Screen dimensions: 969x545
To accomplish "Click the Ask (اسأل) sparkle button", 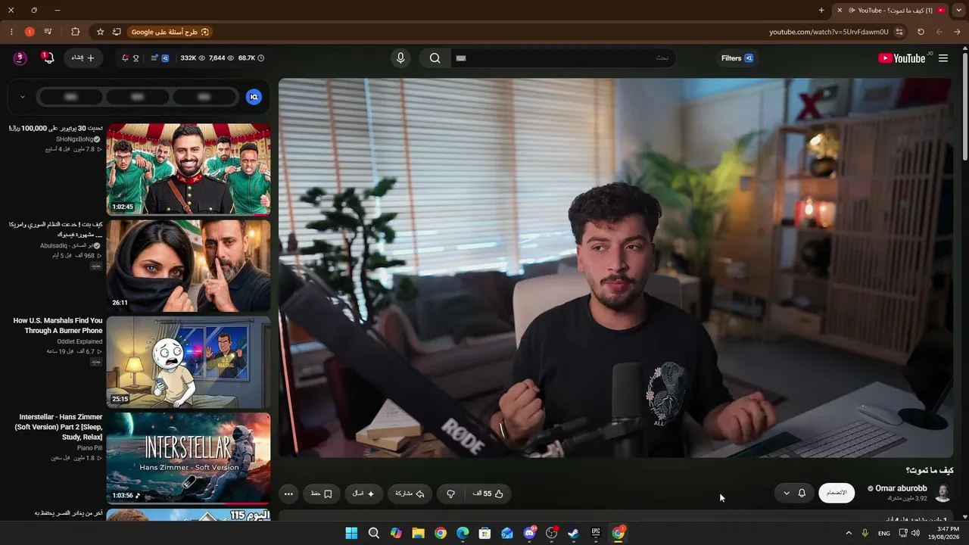I will pyautogui.click(x=364, y=494).
